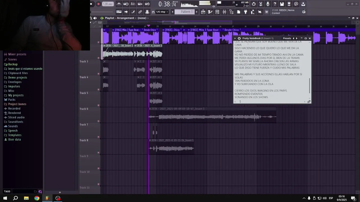Open the 1/6 step snap dropdown

click(x=162, y=12)
